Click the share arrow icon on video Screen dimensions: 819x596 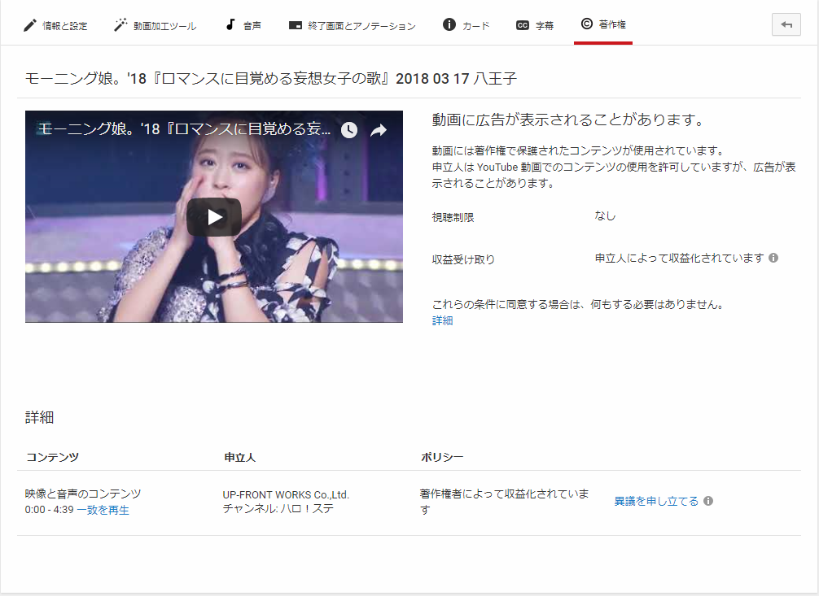(379, 130)
